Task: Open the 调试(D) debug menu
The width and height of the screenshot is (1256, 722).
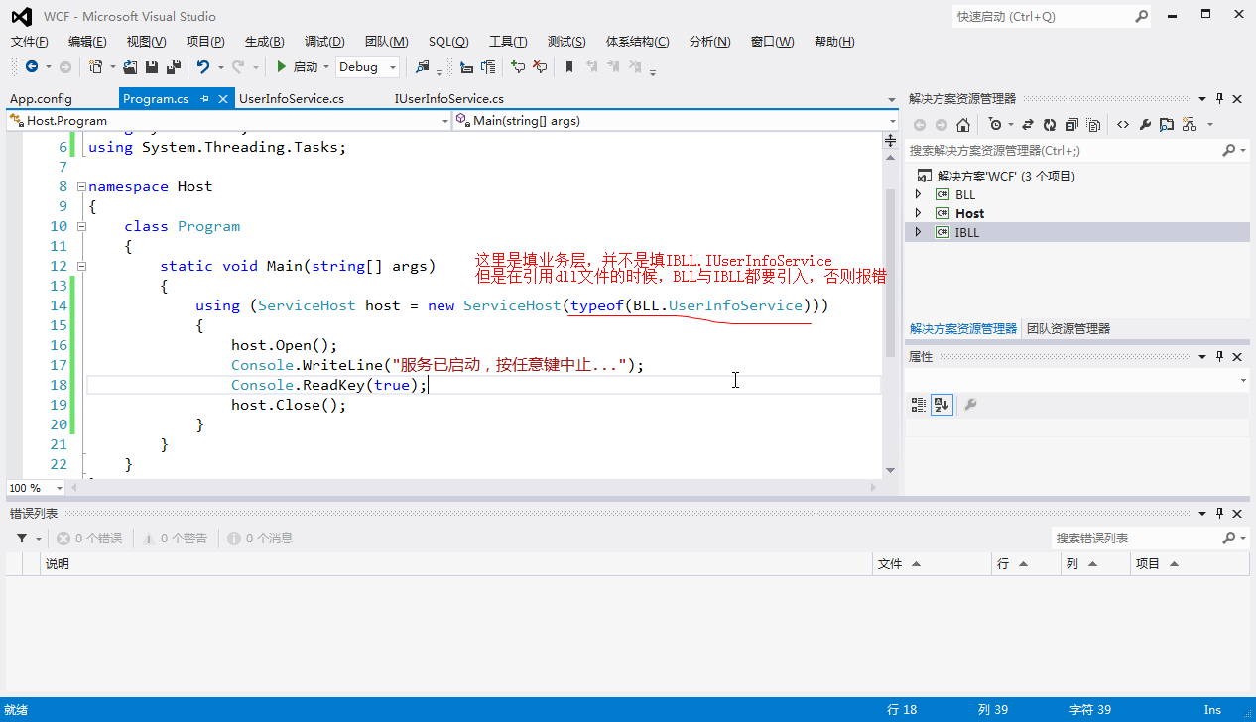Action: coord(324,41)
